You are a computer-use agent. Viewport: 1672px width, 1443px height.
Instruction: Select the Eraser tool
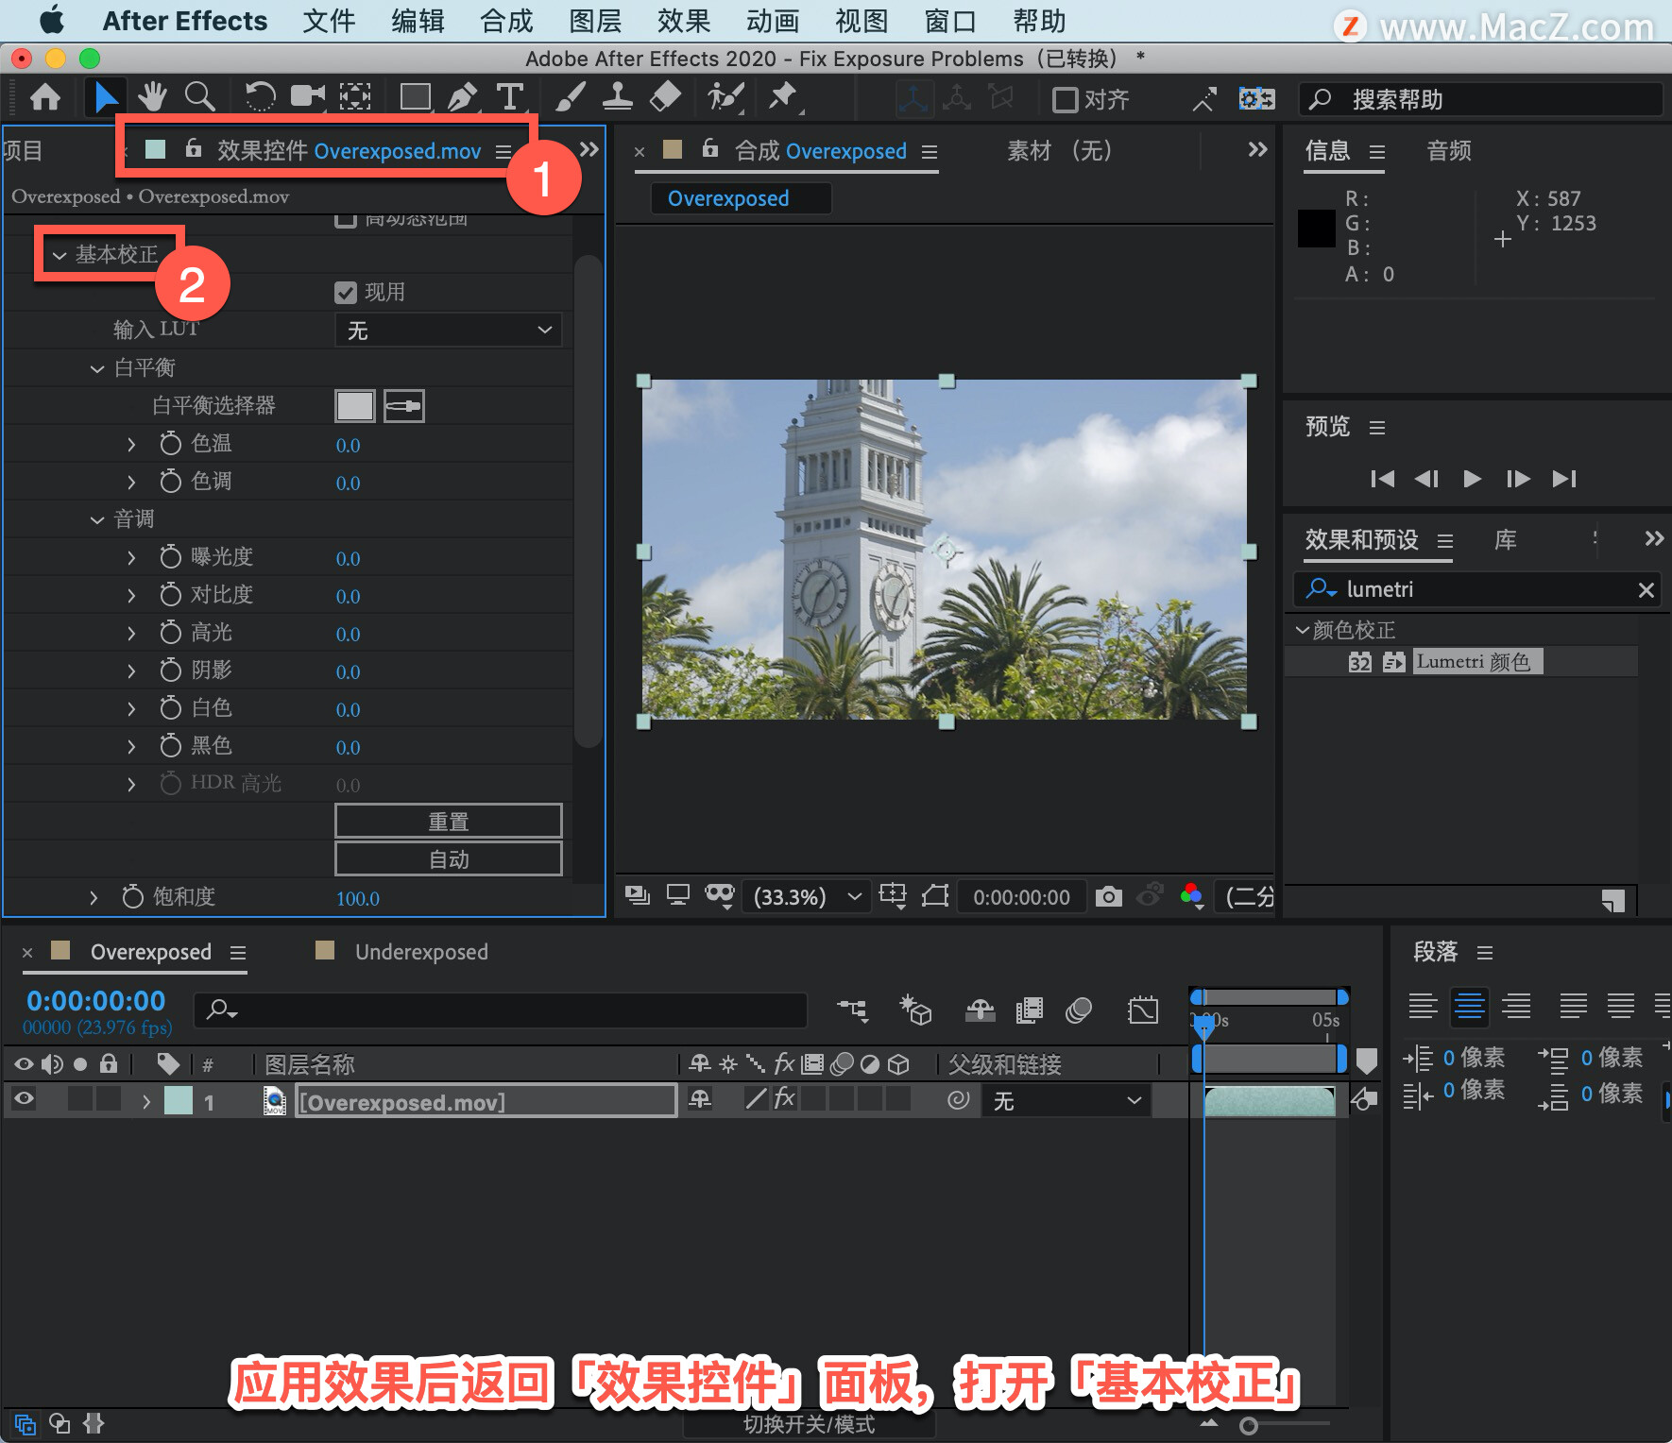tap(665, 97)
